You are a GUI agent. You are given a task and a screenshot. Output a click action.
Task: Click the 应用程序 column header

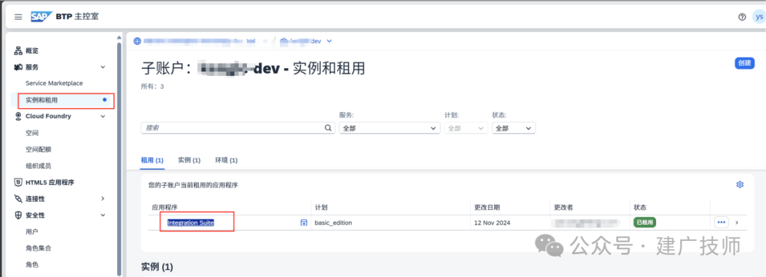tap(165, 208)
